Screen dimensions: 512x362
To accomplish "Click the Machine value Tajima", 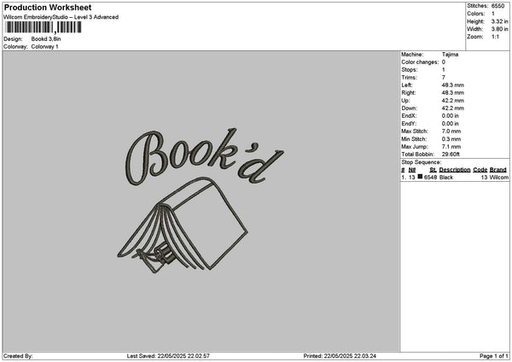I will [x=450, y=55].
